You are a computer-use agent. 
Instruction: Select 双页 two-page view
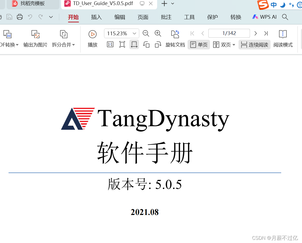(222, 45)
